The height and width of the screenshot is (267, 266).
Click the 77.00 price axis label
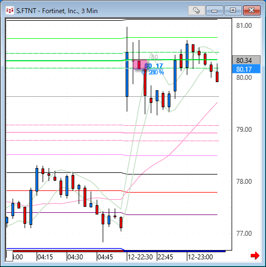(244, 234)
